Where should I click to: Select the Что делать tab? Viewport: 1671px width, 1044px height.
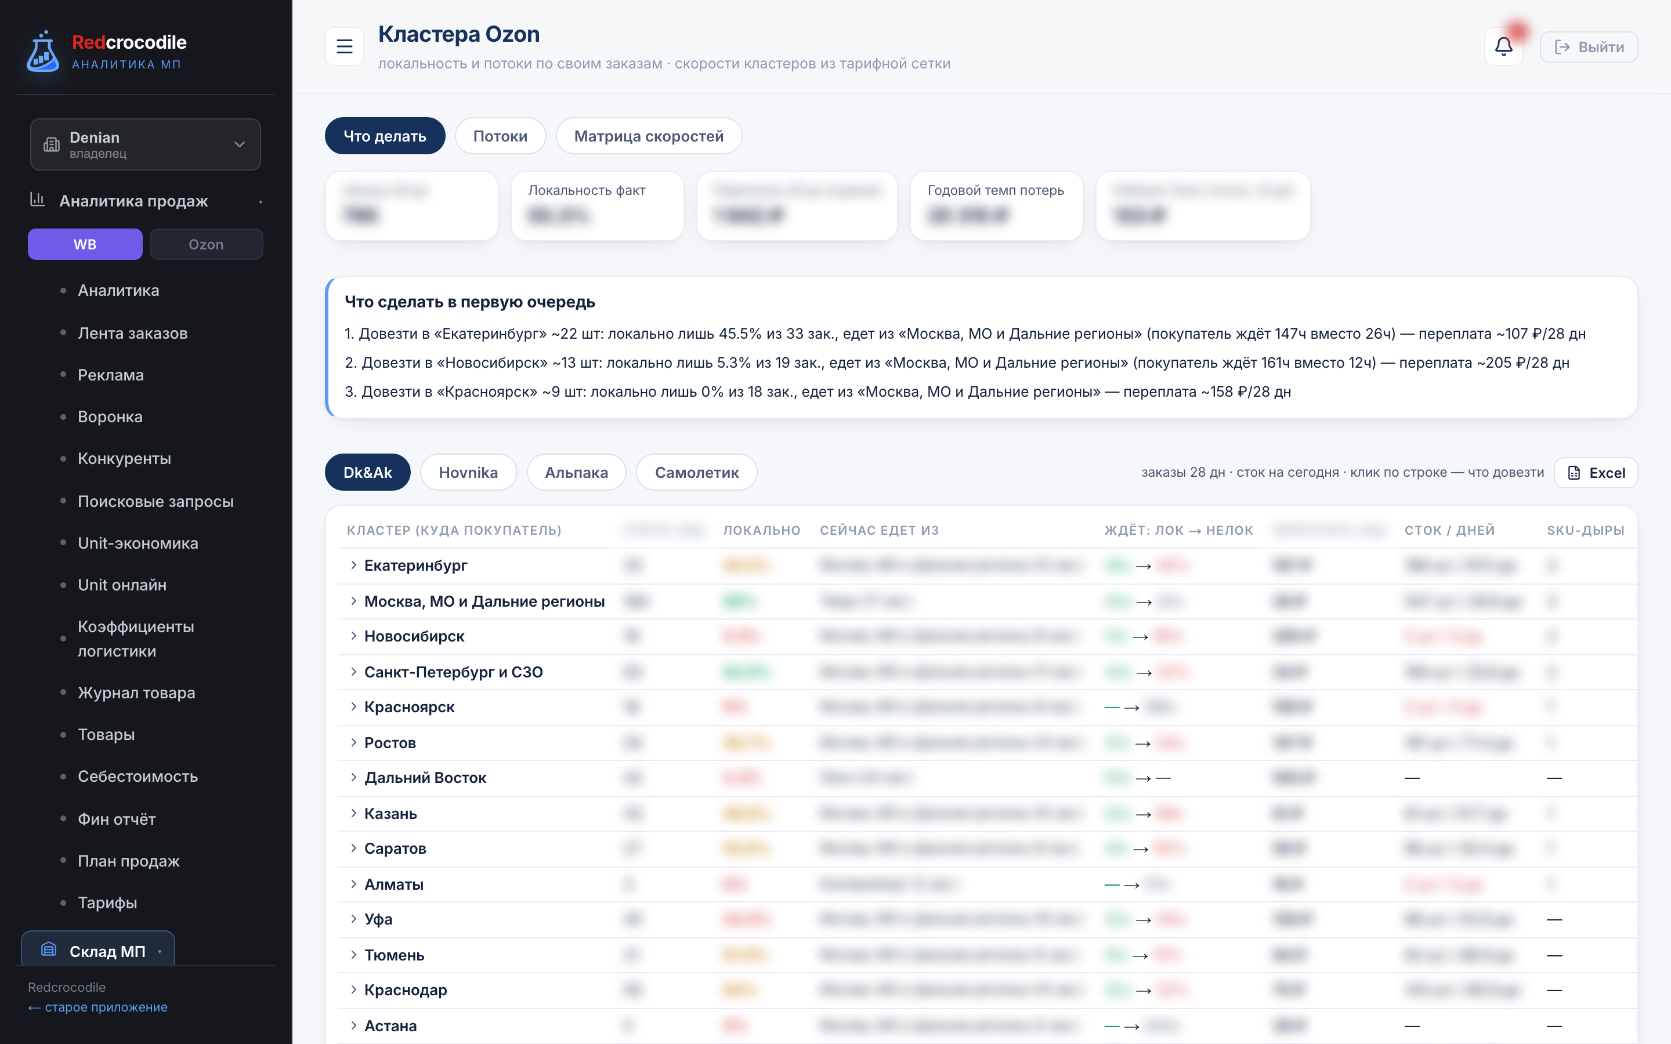pyautogui.click(x=385, y=136)
